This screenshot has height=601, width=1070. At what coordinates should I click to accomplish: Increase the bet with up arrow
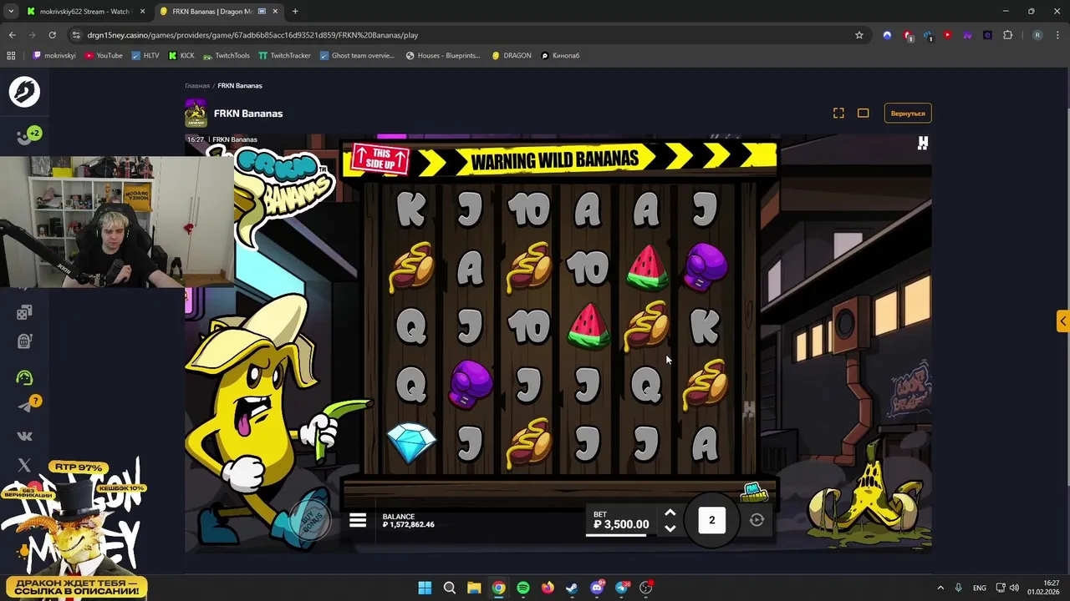click(x=670, y=513)
